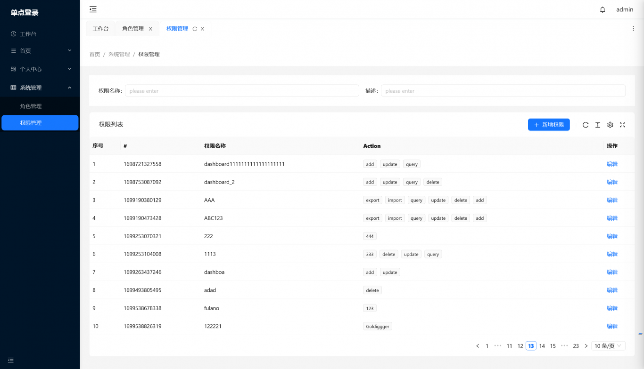Go to 系统管理 breadcrumb
This screenshot has height=369, width=644.
click(119, 54)
